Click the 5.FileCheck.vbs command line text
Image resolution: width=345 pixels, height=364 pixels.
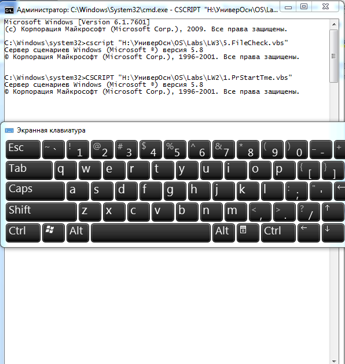point(146,43)
